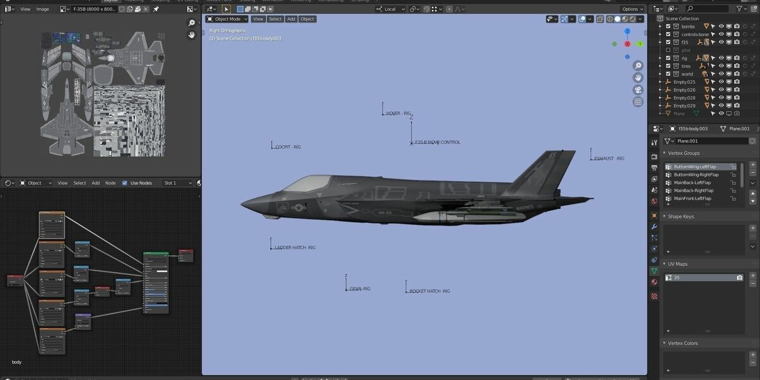Hide Empty.025 in viewport with eye icon

pyautogui.click(x=721, y=82)
